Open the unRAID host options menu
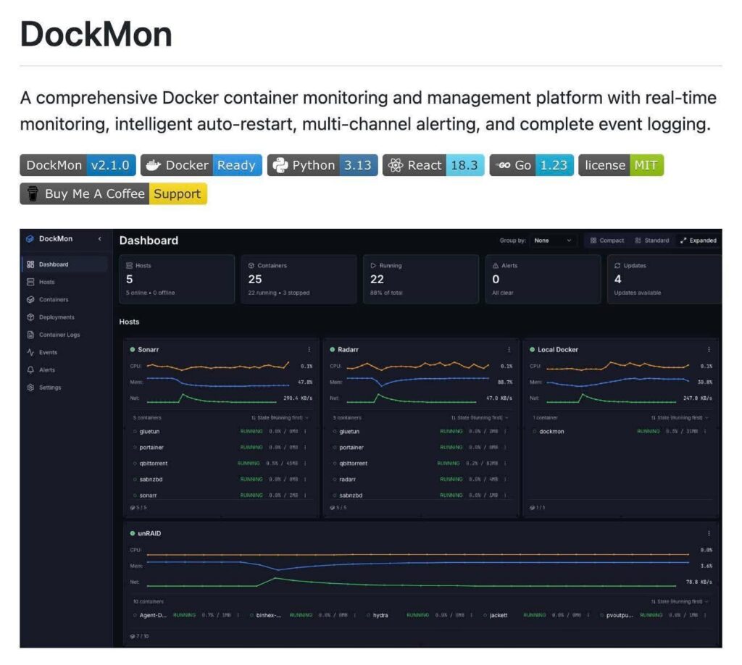742x665 pixels. coord(709,533)
